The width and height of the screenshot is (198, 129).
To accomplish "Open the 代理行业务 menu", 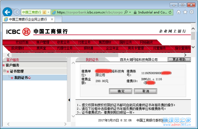I will pyautogui.click(x=65, y=48).
